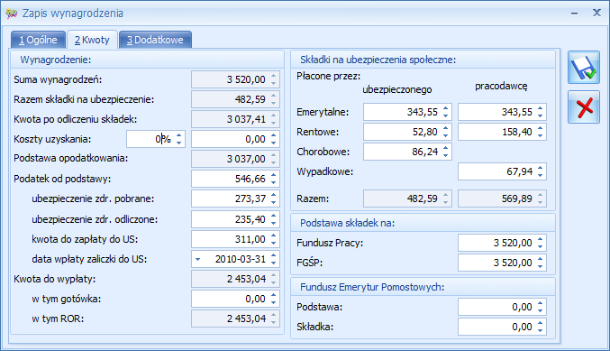Viewport: 610px width, 351px height.
Task: Click FEP Podstawa field
Action: click(x=502, y=307)
